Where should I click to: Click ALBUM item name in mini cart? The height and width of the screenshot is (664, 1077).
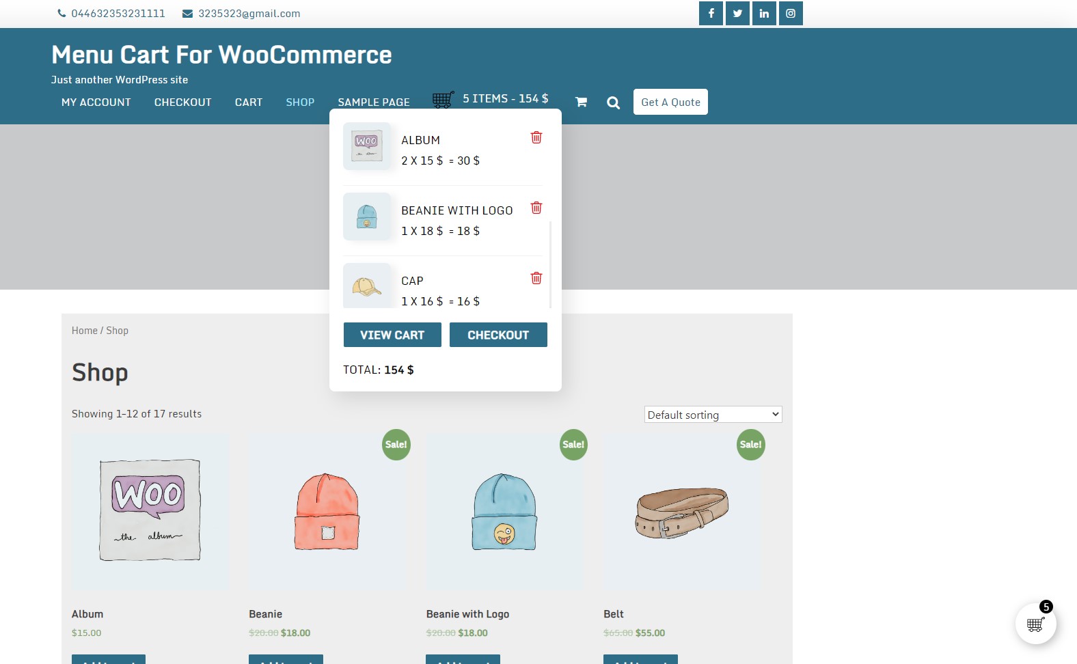click(421, 140)
